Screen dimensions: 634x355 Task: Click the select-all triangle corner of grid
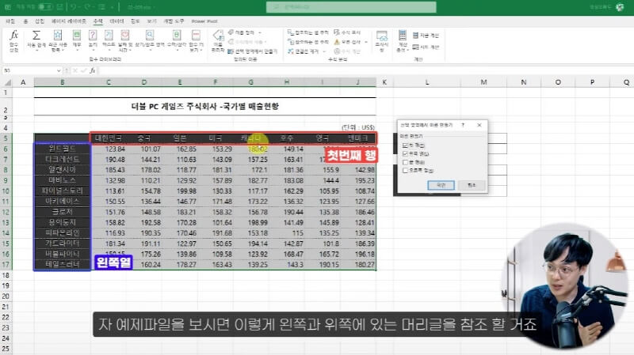[7, 82]
